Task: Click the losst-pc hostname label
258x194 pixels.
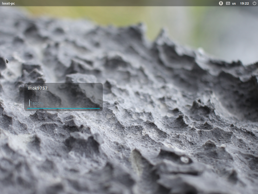Action: click(x=8, y=3)
